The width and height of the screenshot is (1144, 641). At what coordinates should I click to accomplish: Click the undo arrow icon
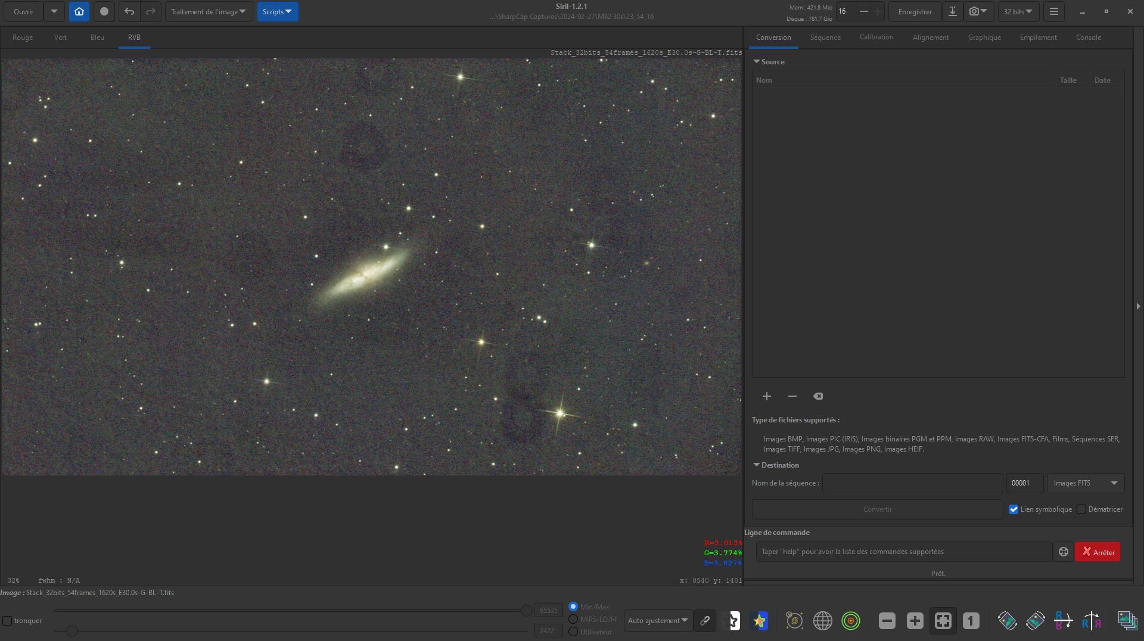(x=129, y=11)
